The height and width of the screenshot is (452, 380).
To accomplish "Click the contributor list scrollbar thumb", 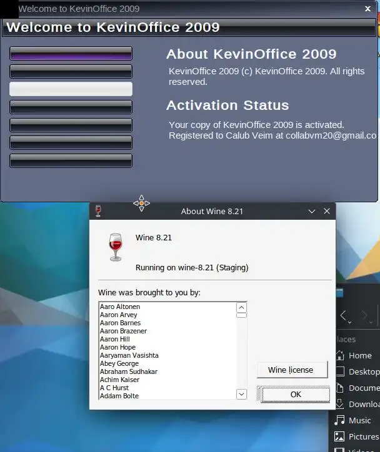I will 241,315.
